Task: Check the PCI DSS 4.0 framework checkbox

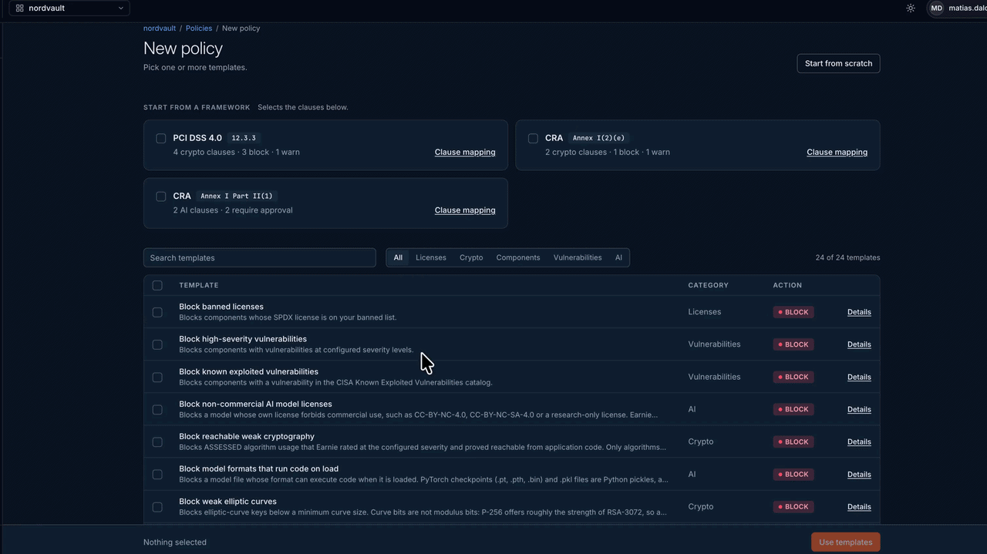Action: point(161,139)
